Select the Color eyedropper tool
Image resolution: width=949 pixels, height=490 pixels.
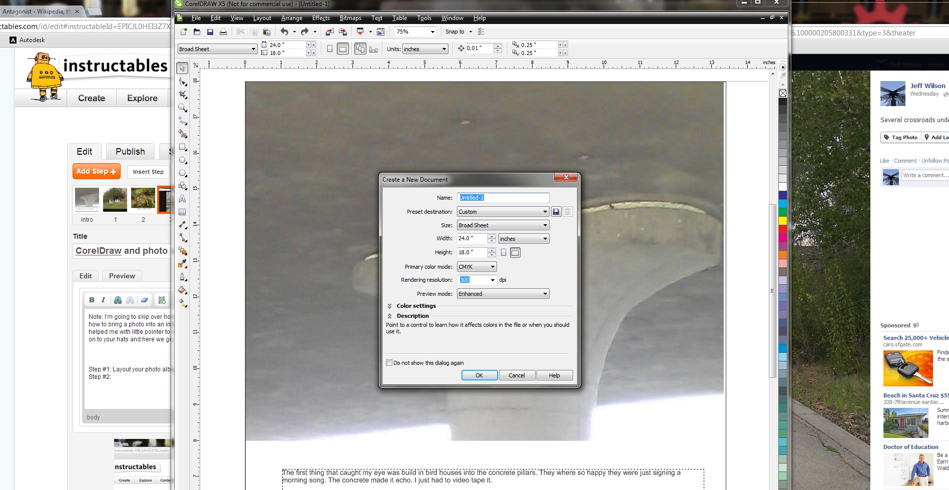pyautogui.click(x=182, y=264)
